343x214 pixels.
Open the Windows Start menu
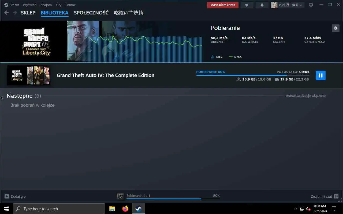coord(6,209)
